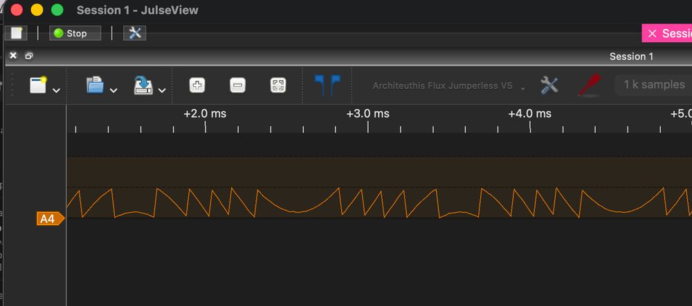
Task: Open settings via wrench icon beside Stop
Action: click(x=135, y=33)
